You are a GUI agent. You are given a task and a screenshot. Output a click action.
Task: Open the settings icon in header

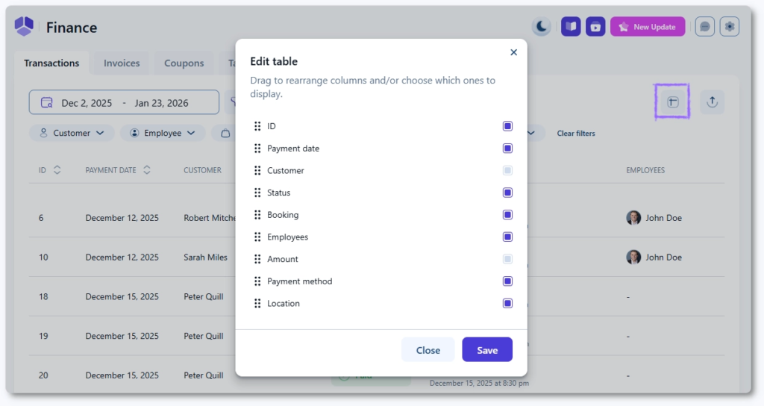coord(729,27)
